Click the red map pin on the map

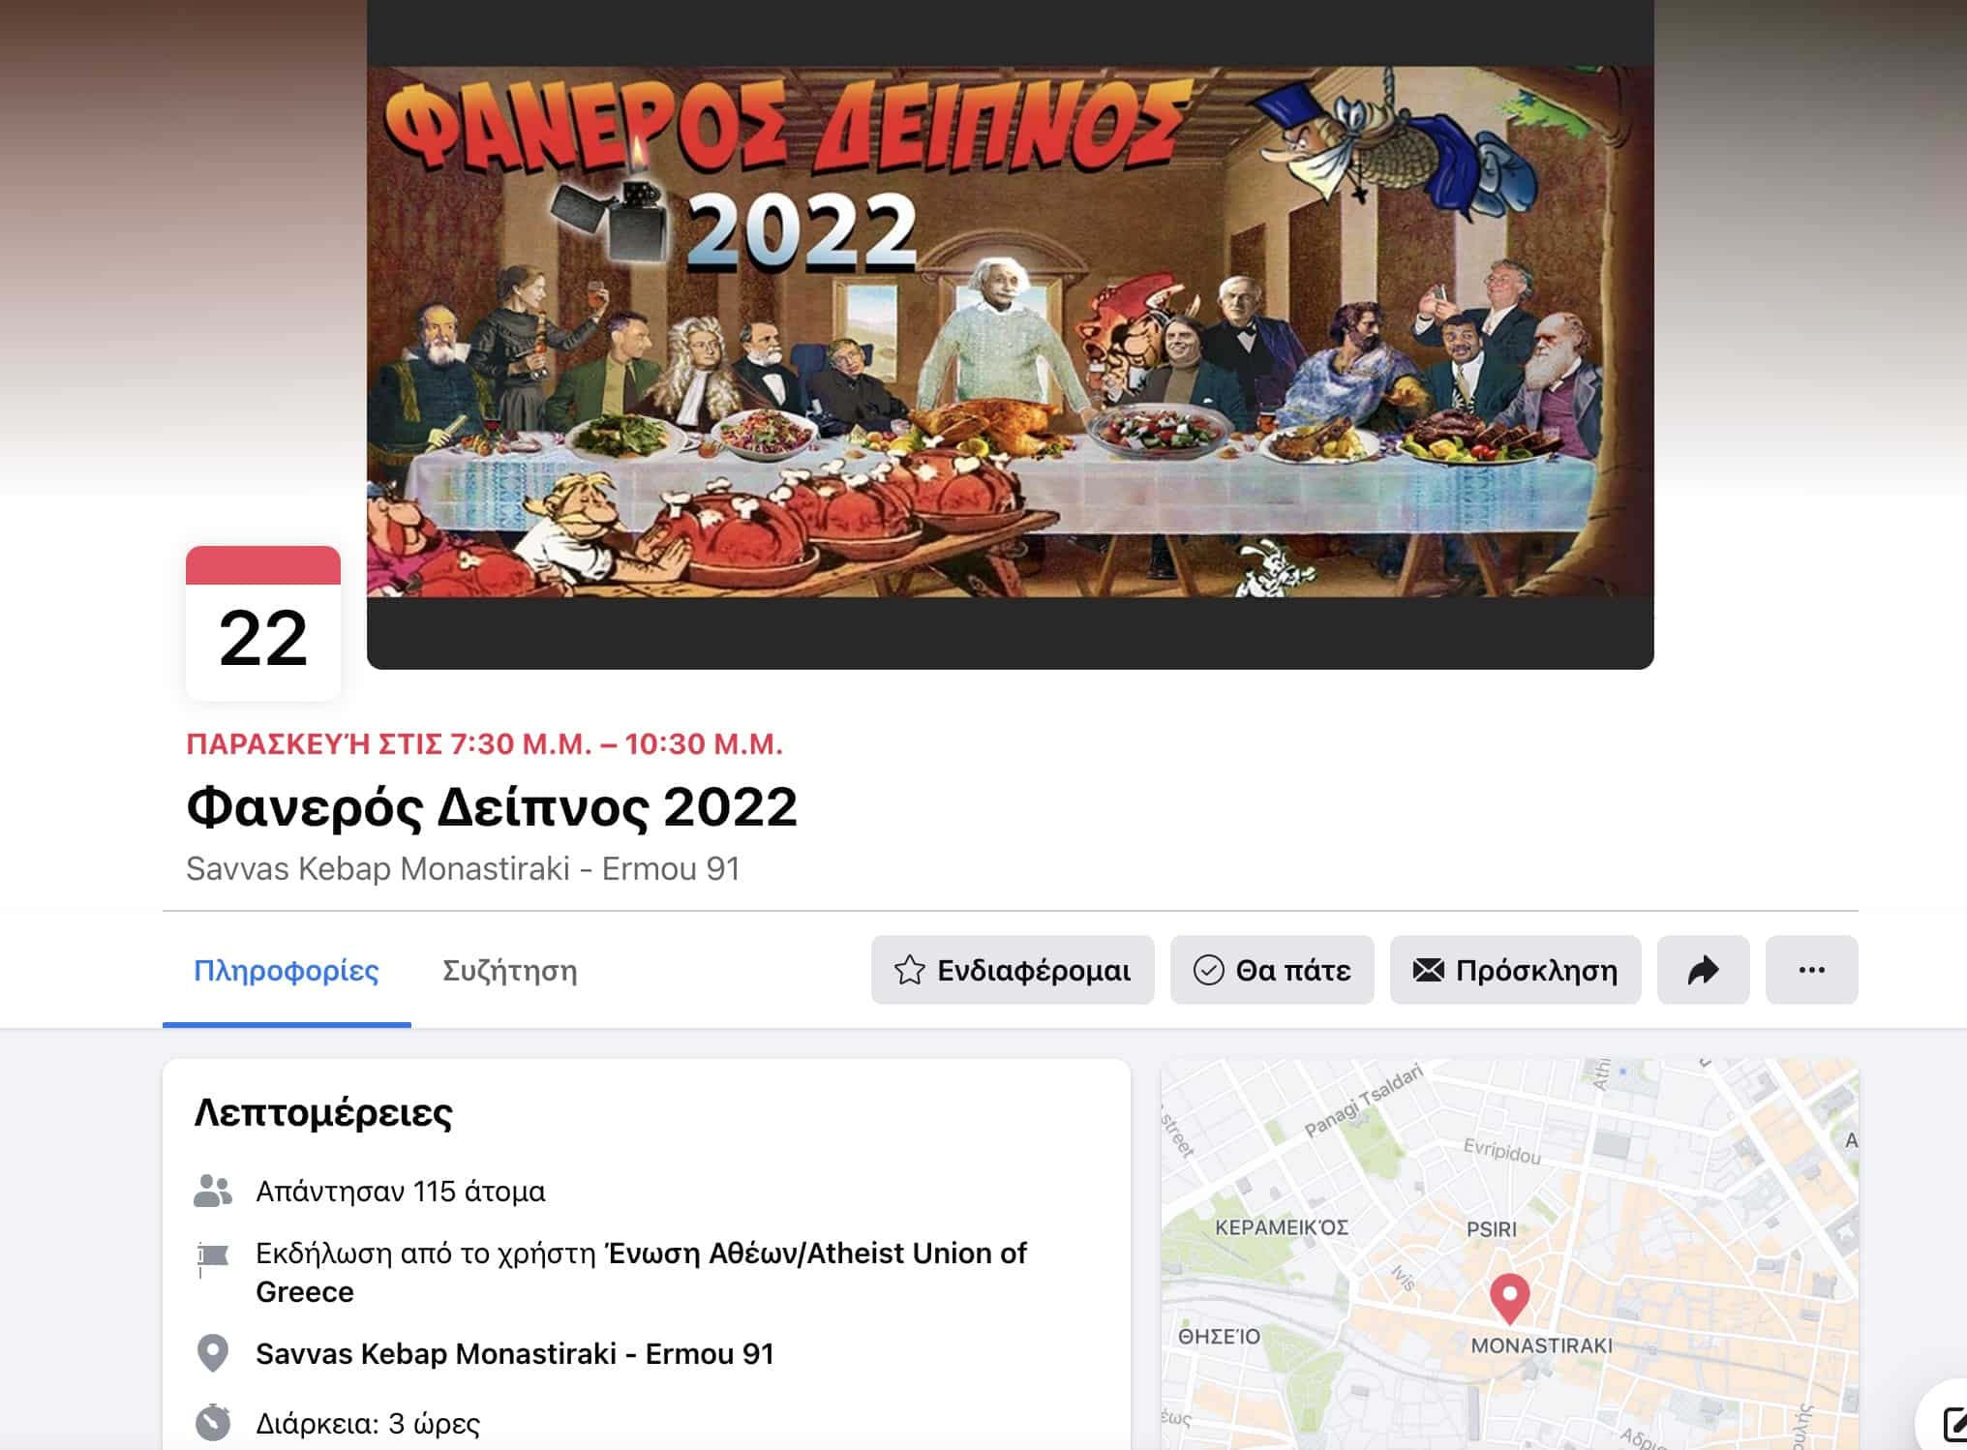1509,1298
